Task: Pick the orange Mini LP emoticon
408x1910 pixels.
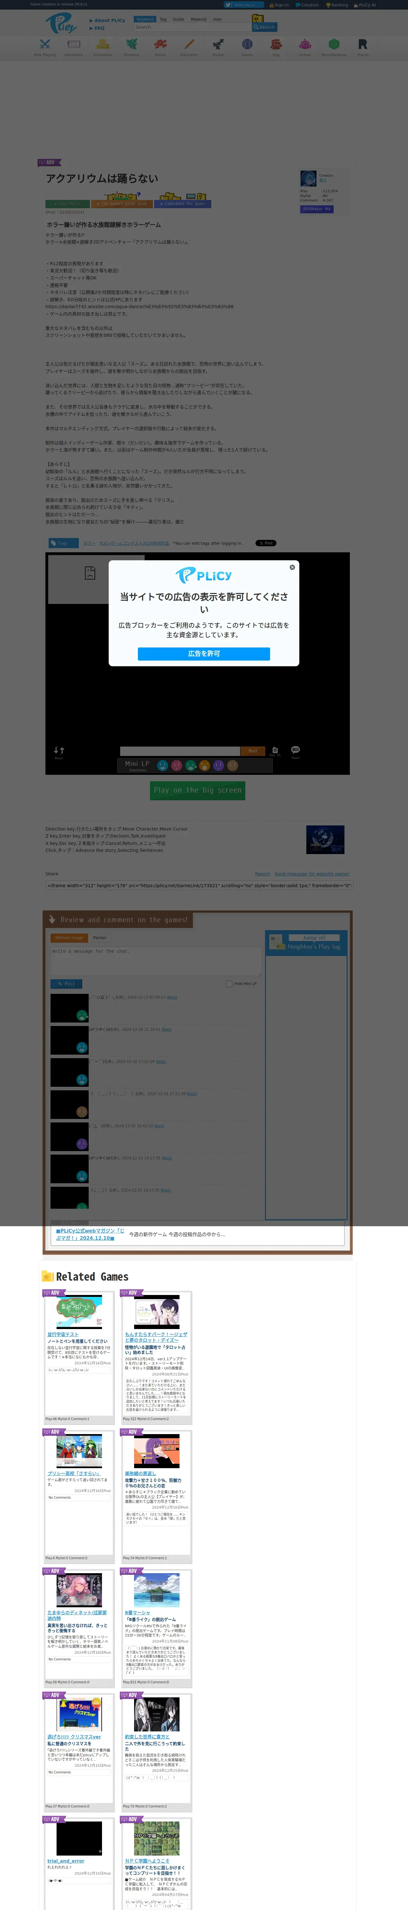Action: coord(204,765)
